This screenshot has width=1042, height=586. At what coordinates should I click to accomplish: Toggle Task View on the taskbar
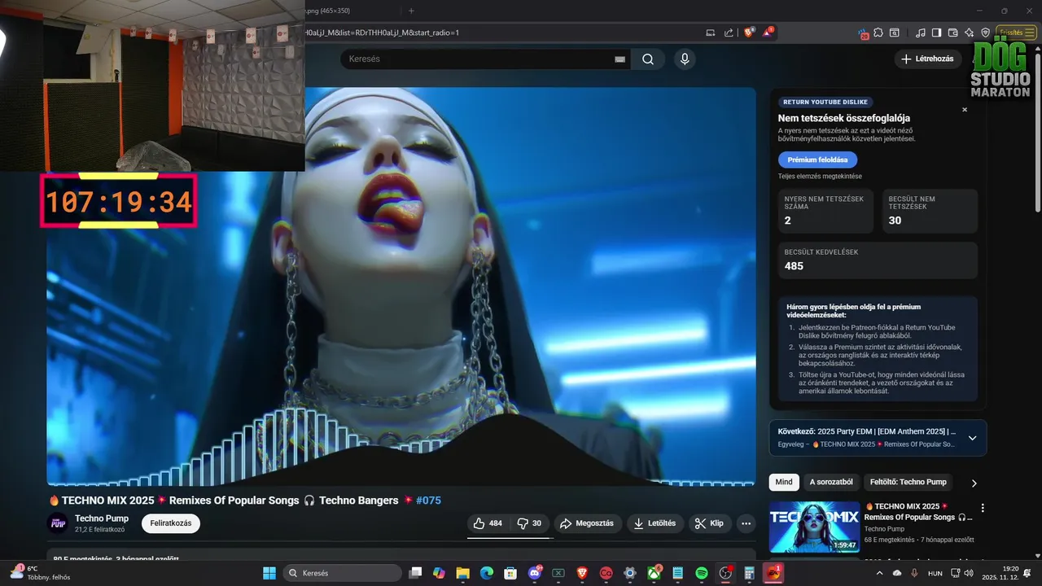point(415,573)
